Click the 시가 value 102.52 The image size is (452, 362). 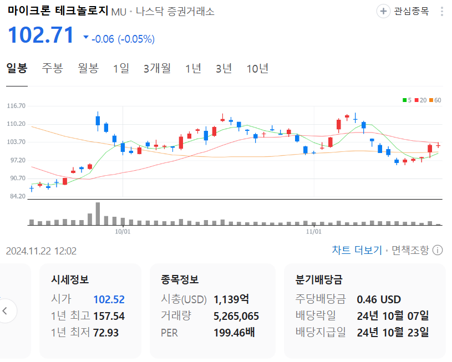(109, 300)
